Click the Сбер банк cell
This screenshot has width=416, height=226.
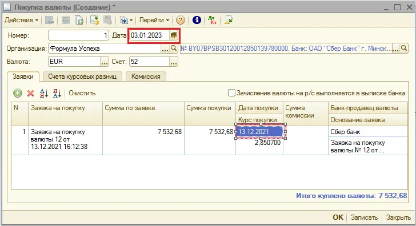tap(368, 132)
